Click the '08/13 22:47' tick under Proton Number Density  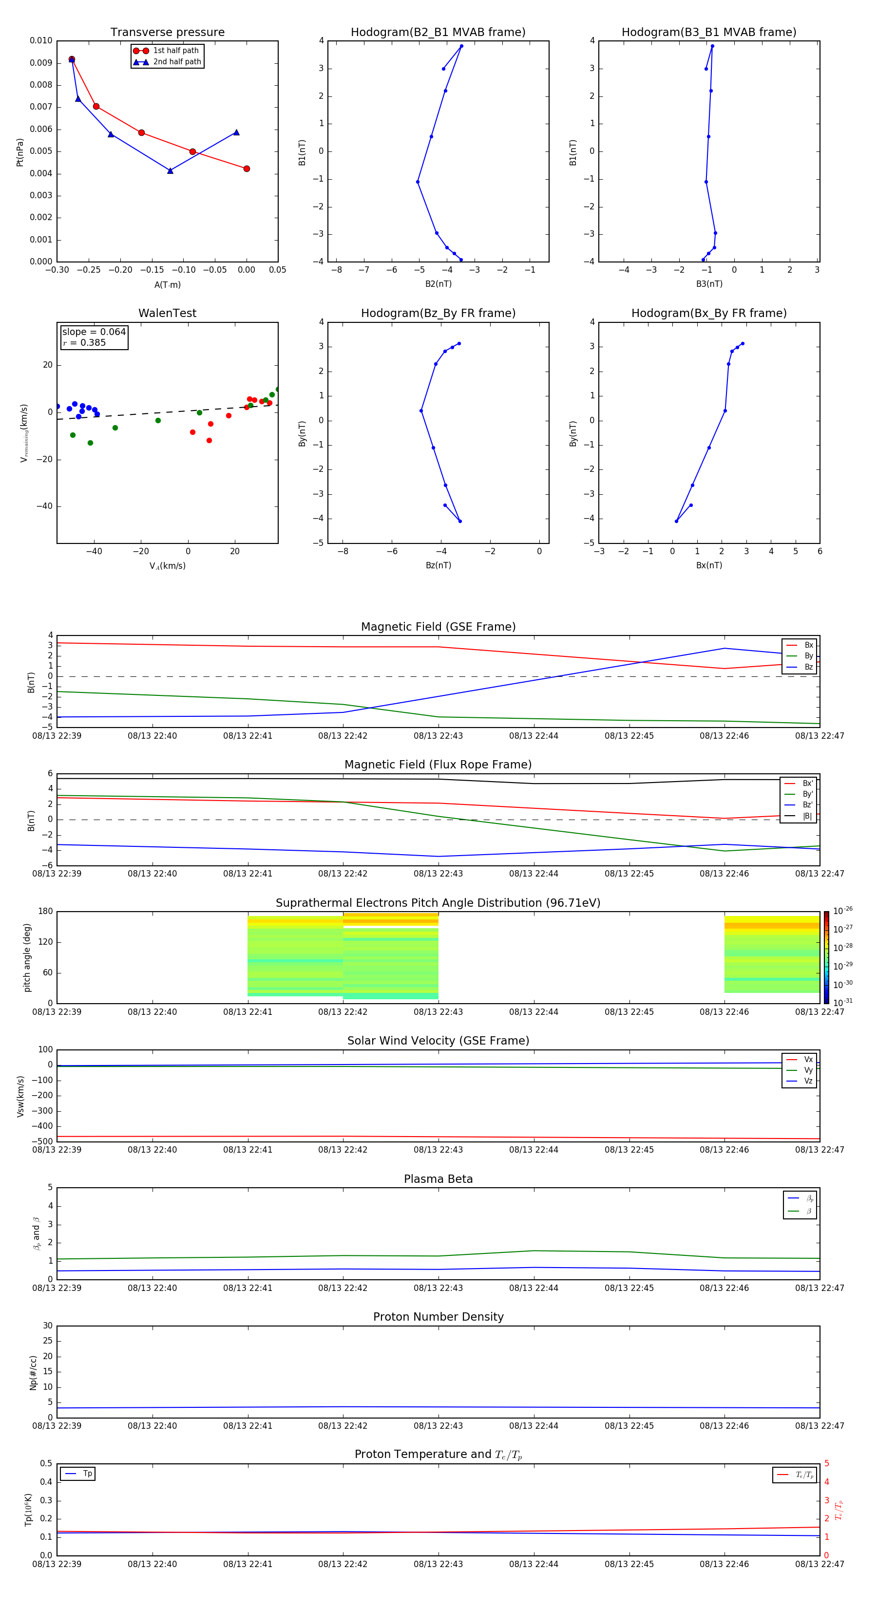[x=820, y=1425]
